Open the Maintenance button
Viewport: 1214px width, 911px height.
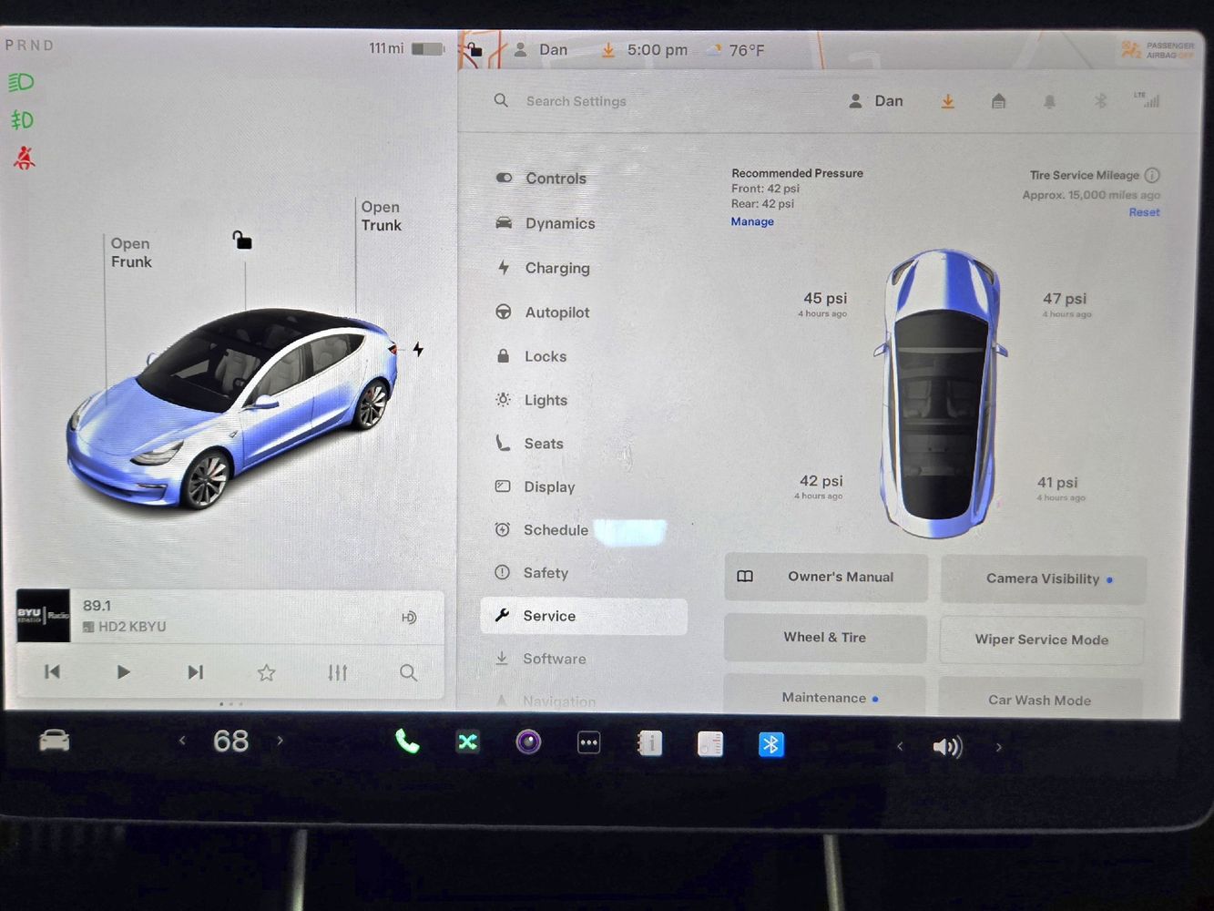pos(824,696)
